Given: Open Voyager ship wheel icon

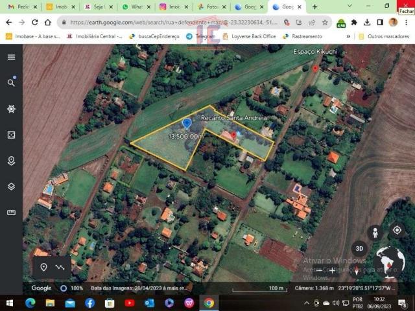Looking at the screenshot, I should point(11,109).
